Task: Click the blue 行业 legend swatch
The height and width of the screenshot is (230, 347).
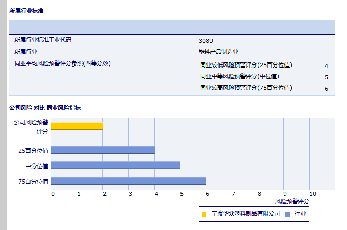Action: coord(288,213)
